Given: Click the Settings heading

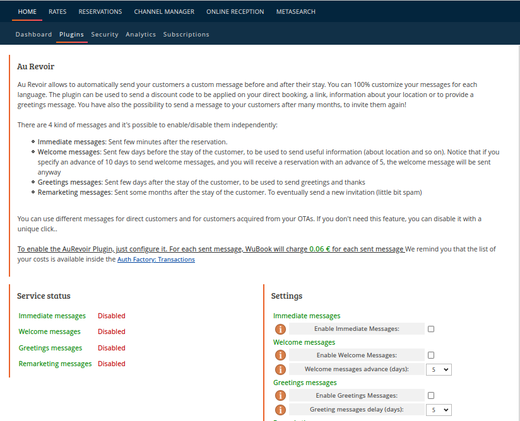Looking at the screenshot, I should tap(287, 296).
